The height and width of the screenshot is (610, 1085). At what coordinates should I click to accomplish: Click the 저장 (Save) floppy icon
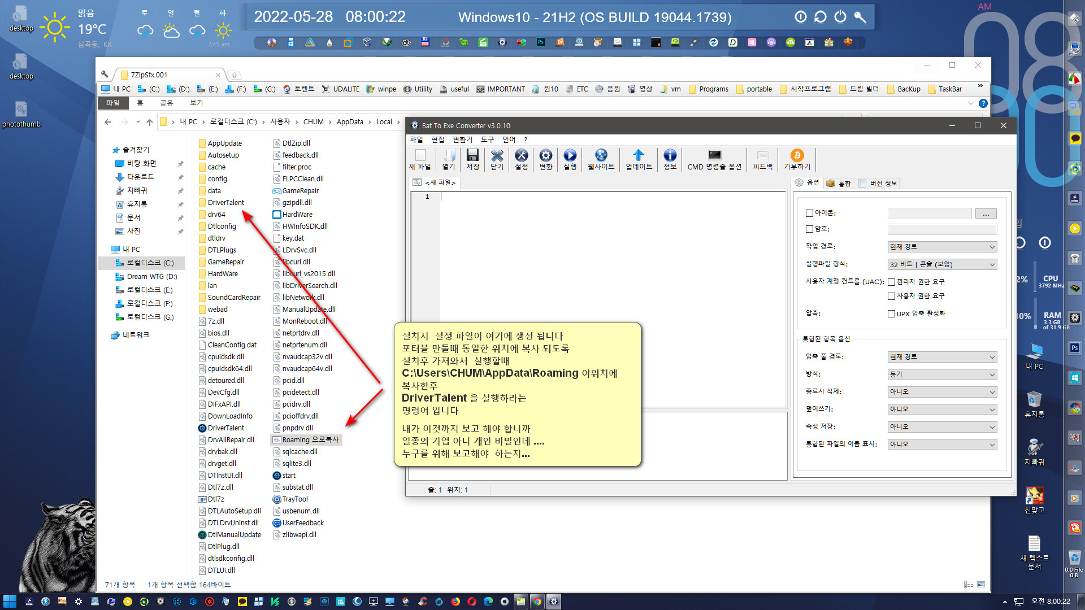pos(472,159)
